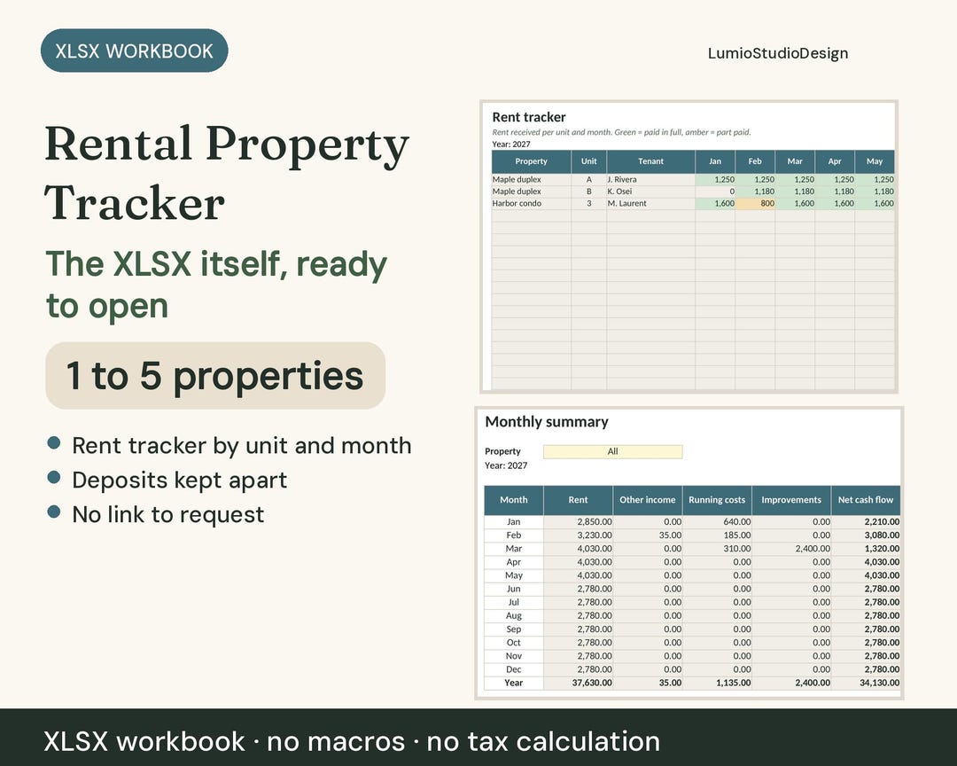Select the Feb rent value 3,230.00

(x=578, y=535)
